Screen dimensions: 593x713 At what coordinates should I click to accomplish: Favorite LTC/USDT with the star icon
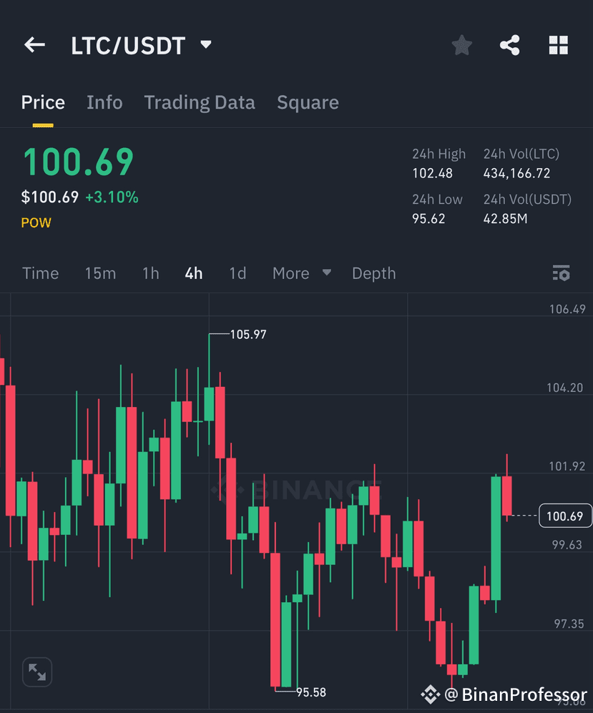(x=461, y=44)
